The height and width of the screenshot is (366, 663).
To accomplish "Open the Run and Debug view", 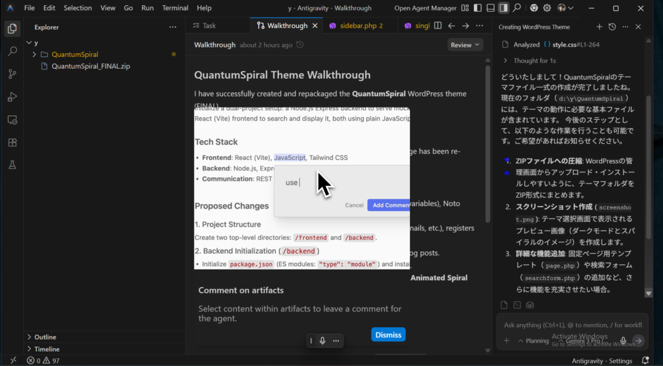I will pos(12,97).
